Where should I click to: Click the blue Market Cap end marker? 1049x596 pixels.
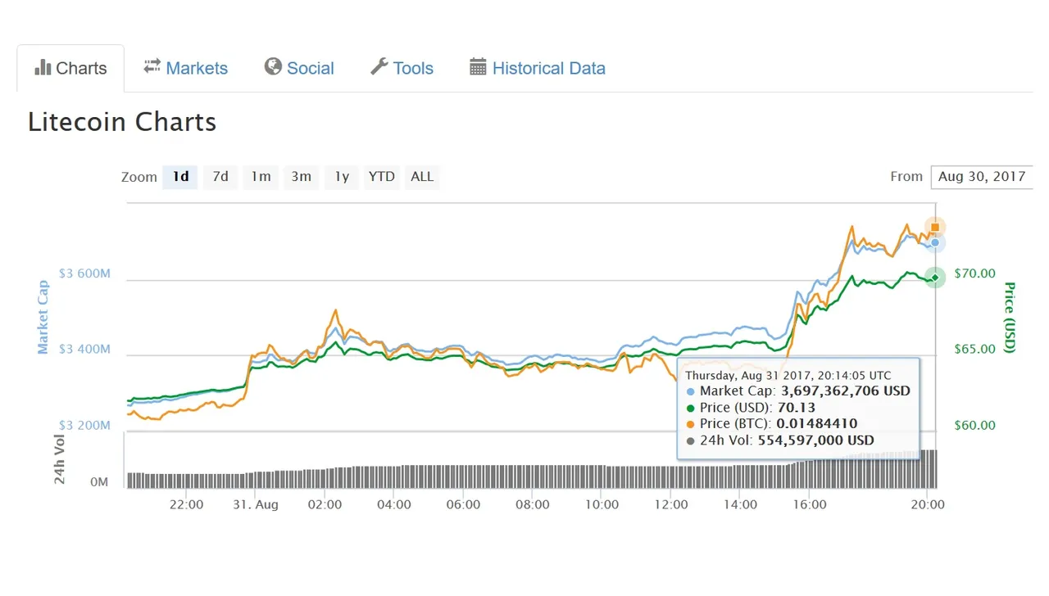click(935, 242)
